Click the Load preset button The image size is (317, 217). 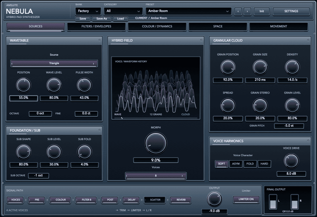click(120, 19)
